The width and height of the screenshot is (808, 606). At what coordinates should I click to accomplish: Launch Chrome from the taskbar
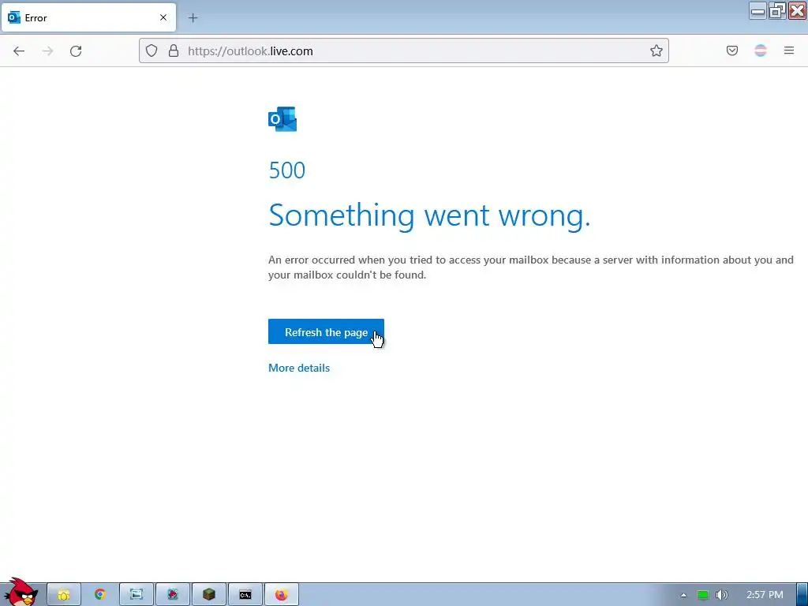click(x=100, y=595)
